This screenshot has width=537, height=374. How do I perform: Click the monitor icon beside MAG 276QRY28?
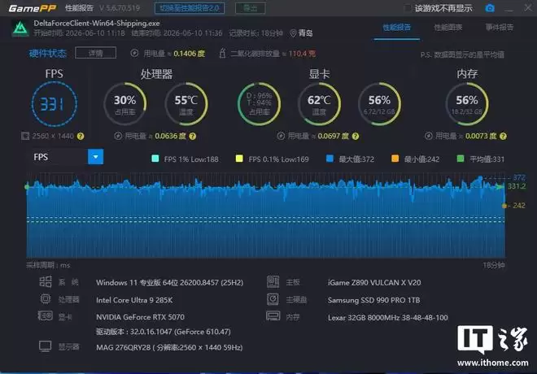tap(46, 346)
